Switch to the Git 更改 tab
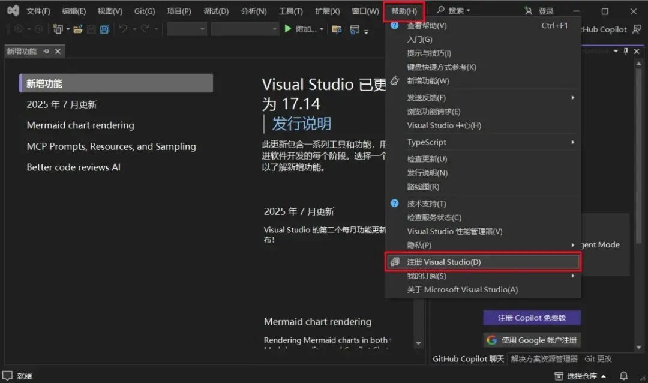This screenshot has height=383, width=648. [598, 358]
